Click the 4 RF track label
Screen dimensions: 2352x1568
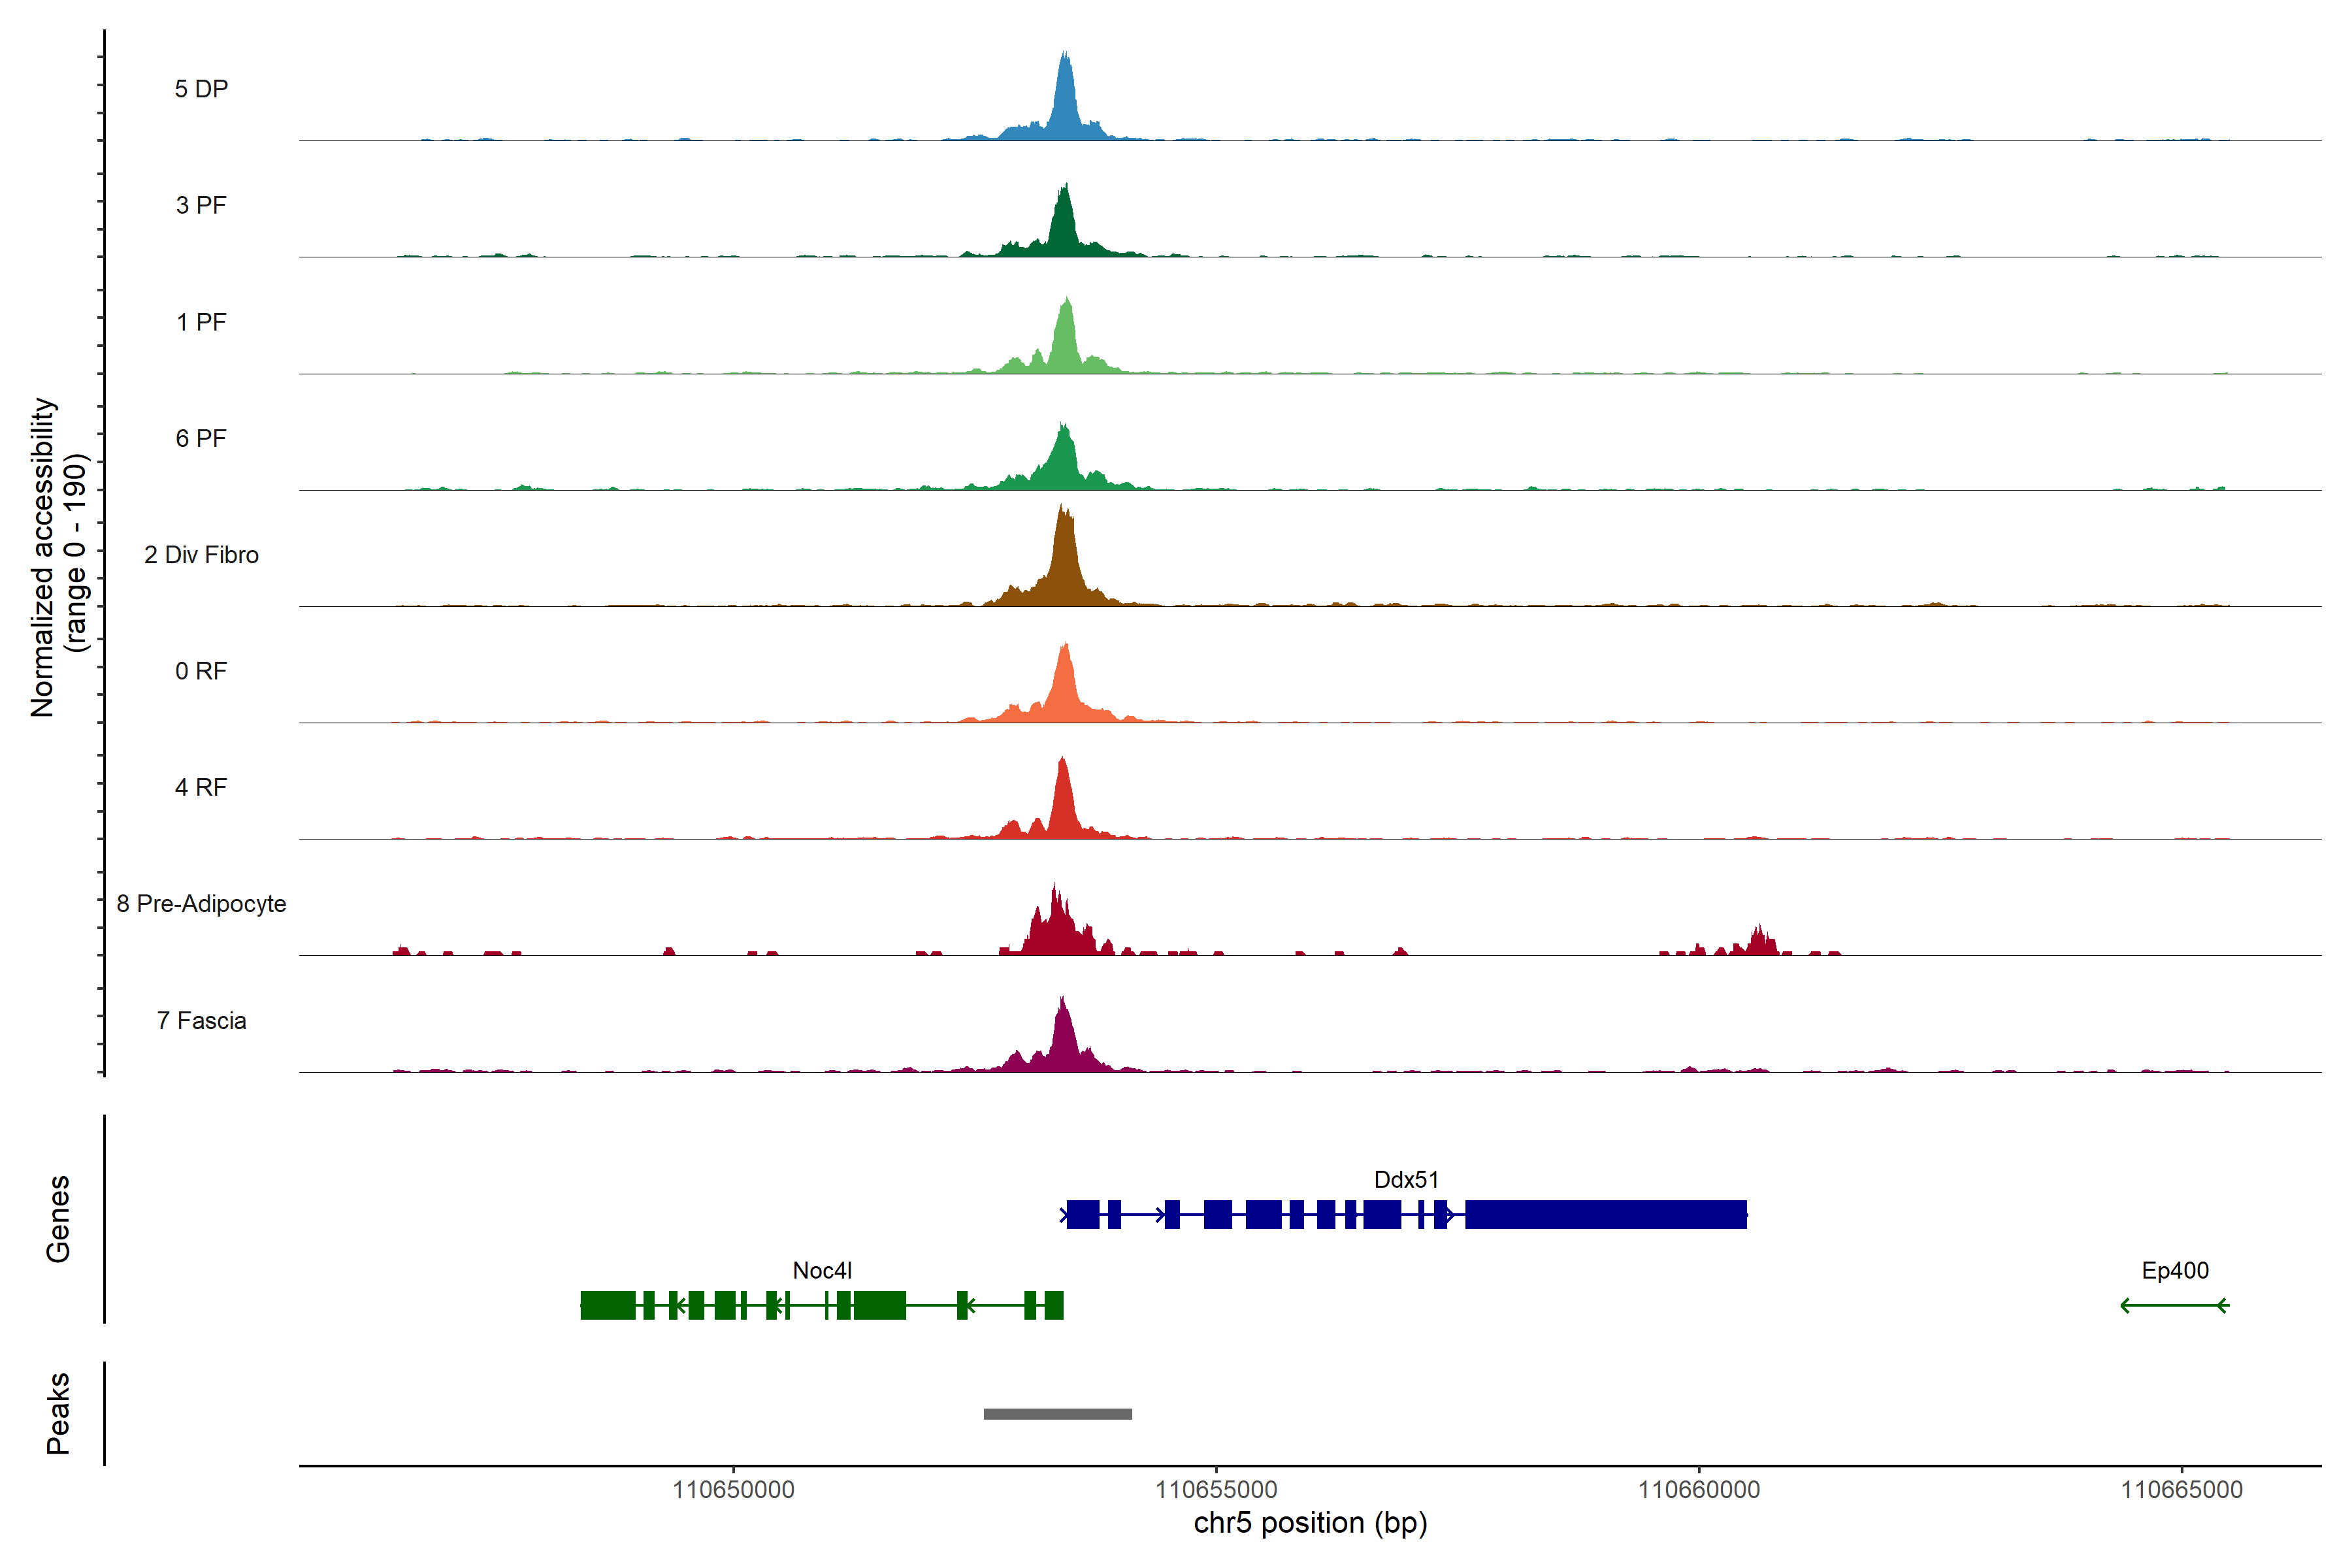[201, 787]
